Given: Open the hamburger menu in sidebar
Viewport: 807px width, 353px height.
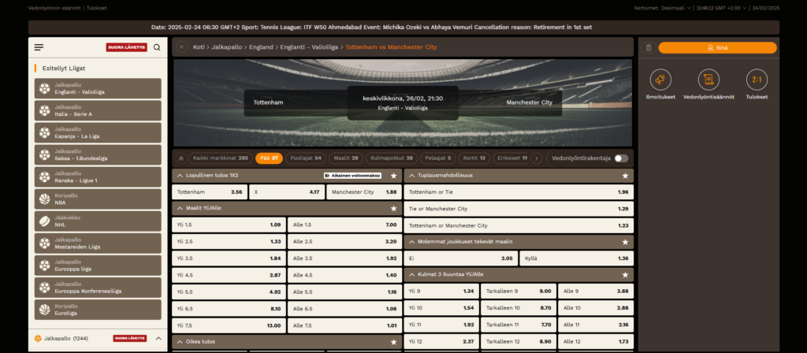Looking at the screenshot, I should tap(39, 47).
